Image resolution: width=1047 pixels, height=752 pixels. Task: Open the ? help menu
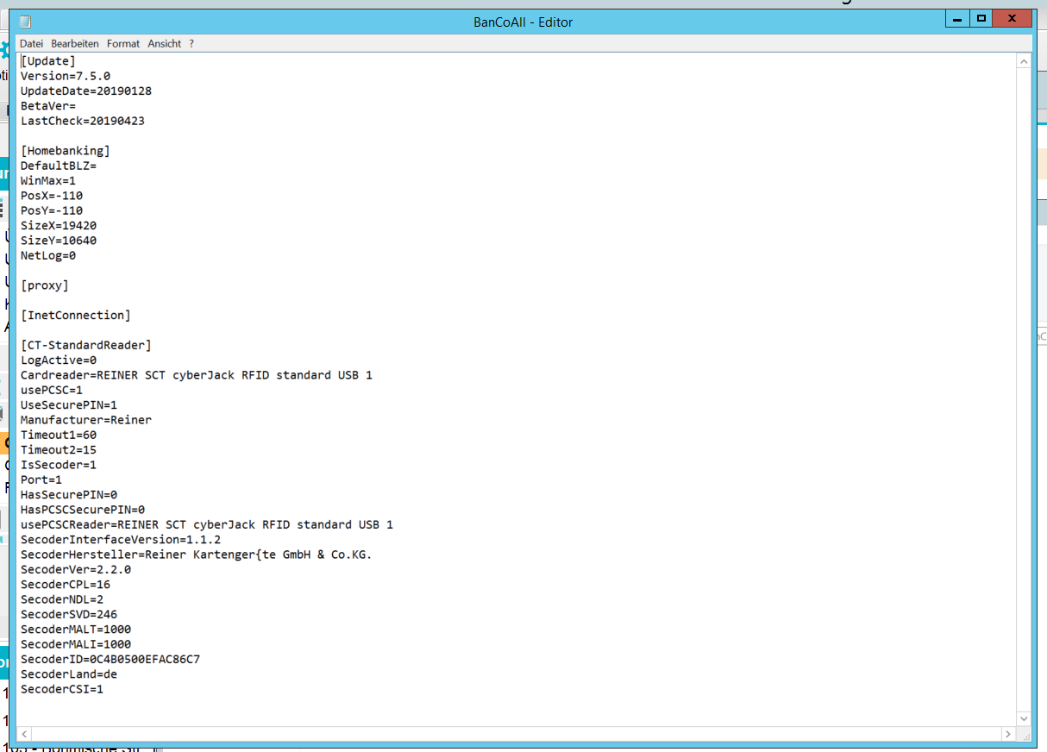click(191, 43)
